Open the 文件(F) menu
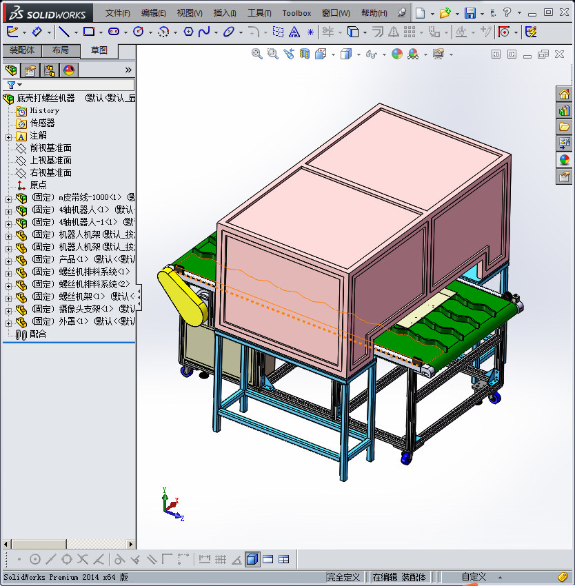 [117, 13]
